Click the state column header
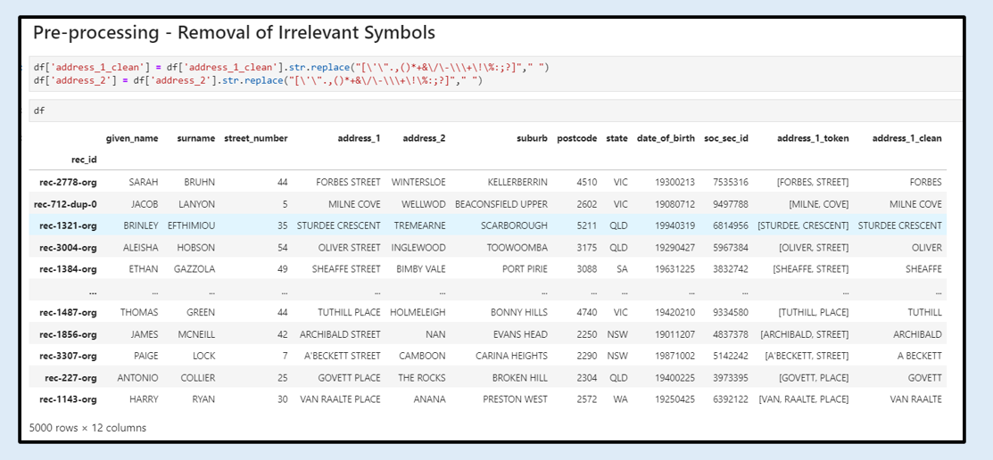This screenshot has height=460, width=993. [x=616, y=138]
